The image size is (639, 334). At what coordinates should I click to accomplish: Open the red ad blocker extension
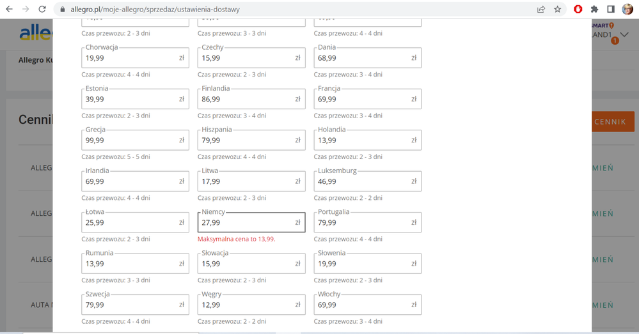[x=578, y=10]
